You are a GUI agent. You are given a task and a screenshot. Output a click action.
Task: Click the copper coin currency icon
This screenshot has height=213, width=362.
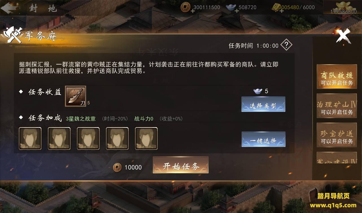pyautogui.click(x=186, y=7)
